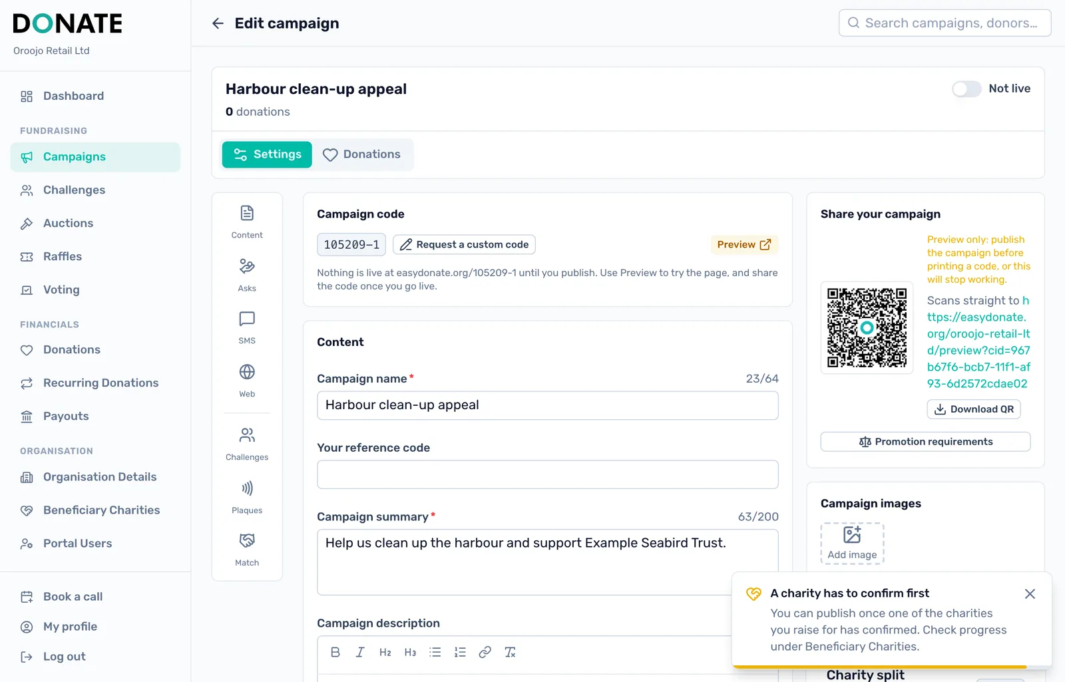Open the Match section handshake icon
The height and width of the screenshot is (682, 1065).
coord(247,550)
